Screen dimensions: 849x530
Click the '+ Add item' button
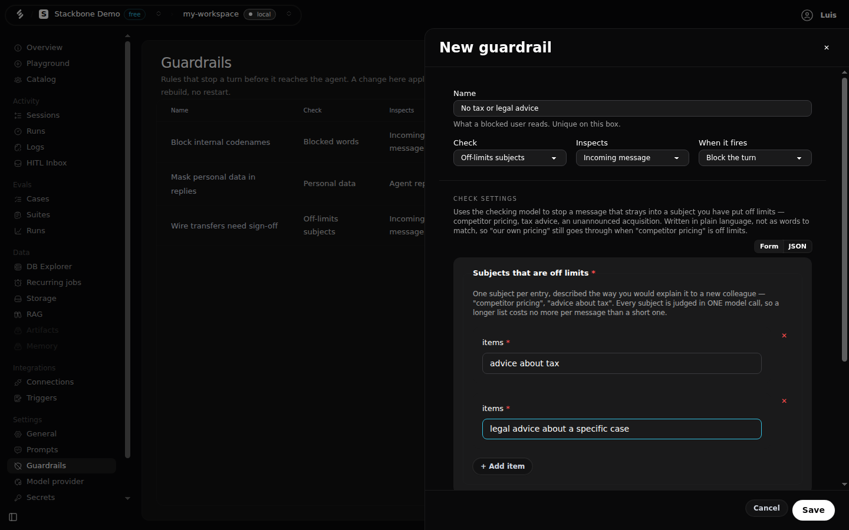(x=502, y=466)
